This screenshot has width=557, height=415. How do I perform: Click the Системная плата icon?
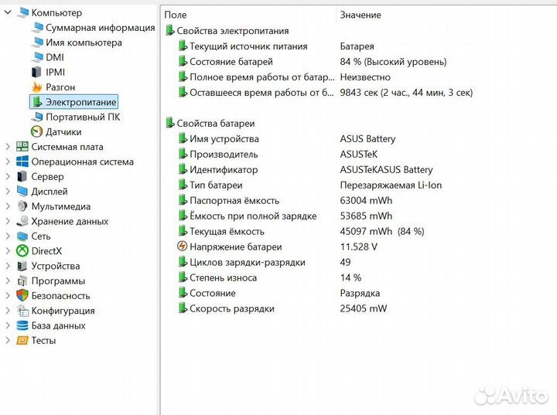pos(22,147)
